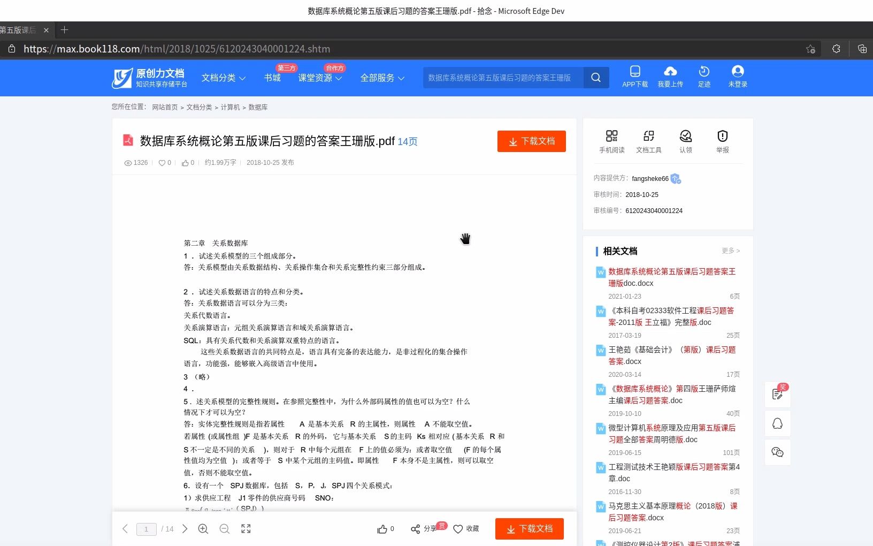Click the browser address bar URL
This screenshot has height=546, width=873.
(x=177, y=49)
